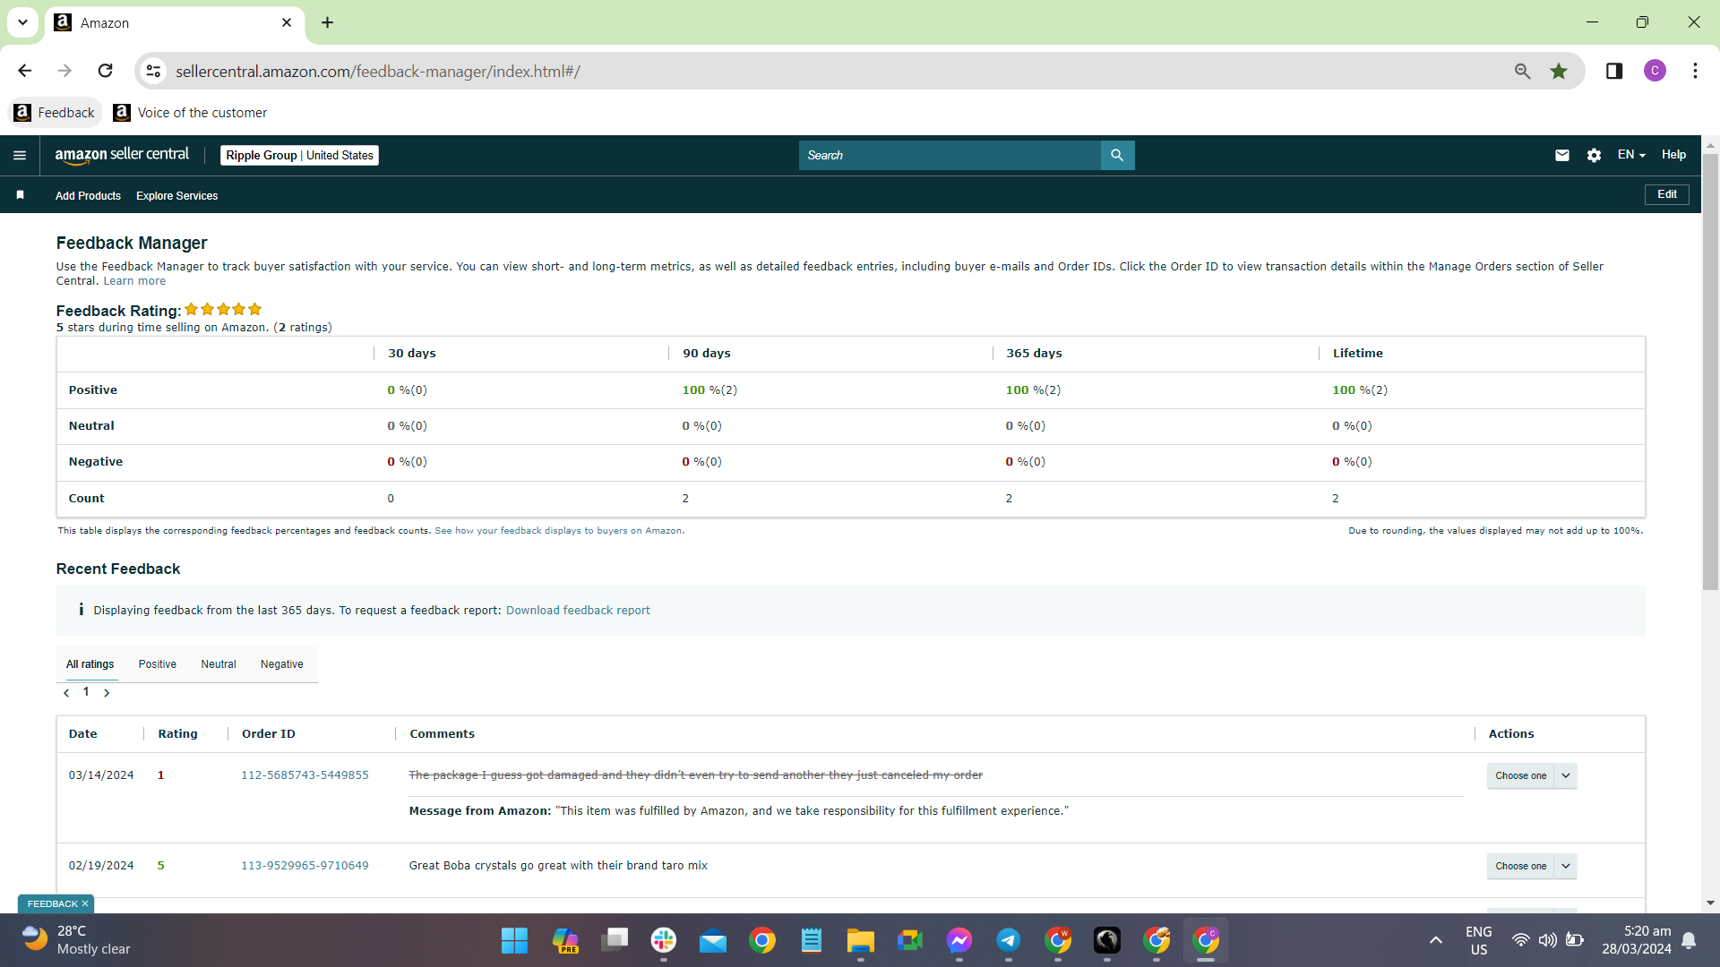Open the Seller Central hamburger menu
This screenshot has height=967, width=1720.
pyautogui.click(x=20, y=155)
